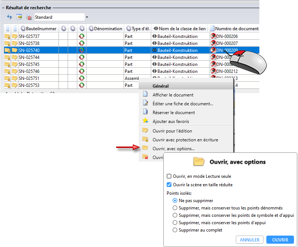The height and width of the screenshot is (247, 298).
Task: Click document number DN-000212
Action: coord(227,71)
